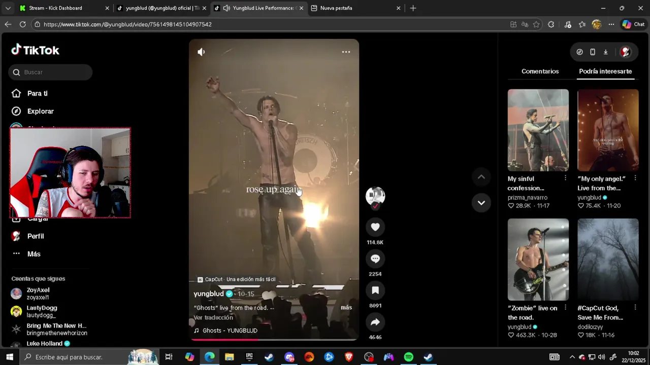This screenshot has width=650, height=365.
Task: Mute the video with the speaker icon
Action: (x=201, y=52)
